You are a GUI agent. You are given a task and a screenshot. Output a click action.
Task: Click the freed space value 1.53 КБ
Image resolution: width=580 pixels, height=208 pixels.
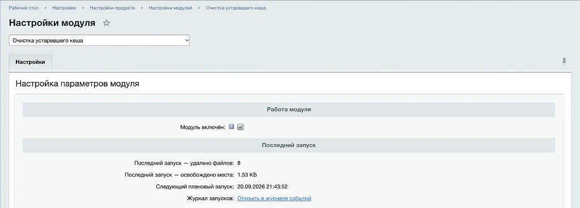click(247, 175)
